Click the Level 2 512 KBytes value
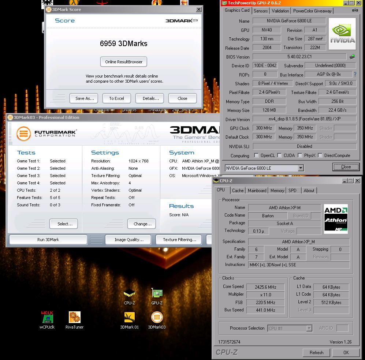Image resolution: width=365 pixels, height=360 pixels. pyautogui.click(x=331, y=302)
